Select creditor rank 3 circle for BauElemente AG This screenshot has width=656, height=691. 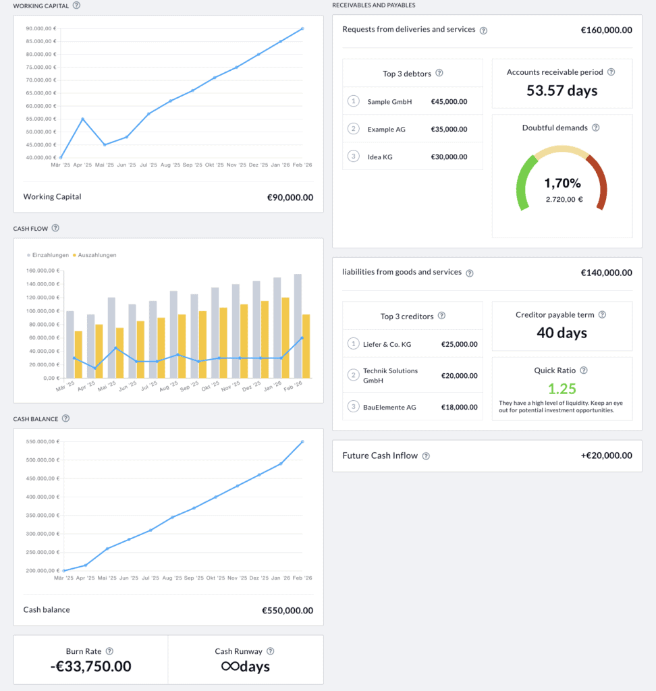click(353, 406)
